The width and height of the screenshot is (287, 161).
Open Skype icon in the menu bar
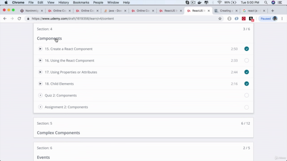tap(187, 3)
